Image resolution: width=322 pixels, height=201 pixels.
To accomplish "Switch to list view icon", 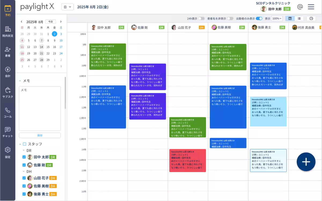I will [299, 18].
